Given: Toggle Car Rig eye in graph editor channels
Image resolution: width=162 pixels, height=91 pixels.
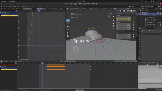Looking at the screenshot, I should coord(5,12).
